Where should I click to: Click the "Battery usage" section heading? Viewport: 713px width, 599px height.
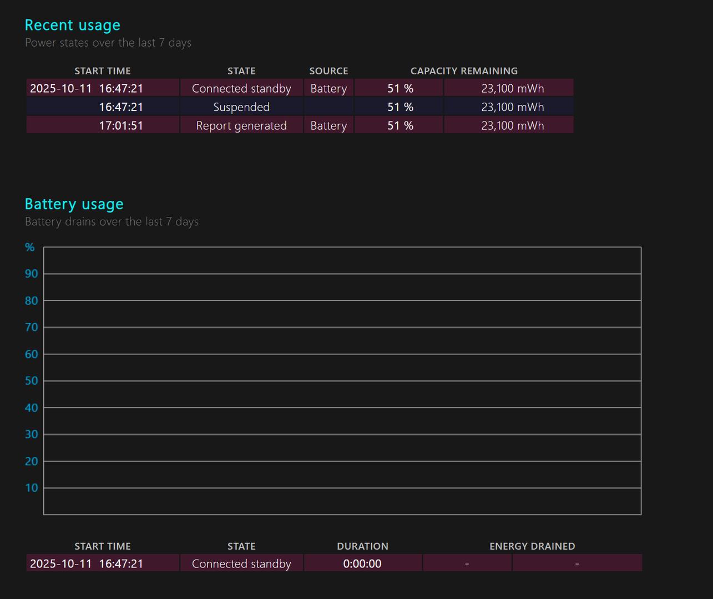(x=74, y=204)
